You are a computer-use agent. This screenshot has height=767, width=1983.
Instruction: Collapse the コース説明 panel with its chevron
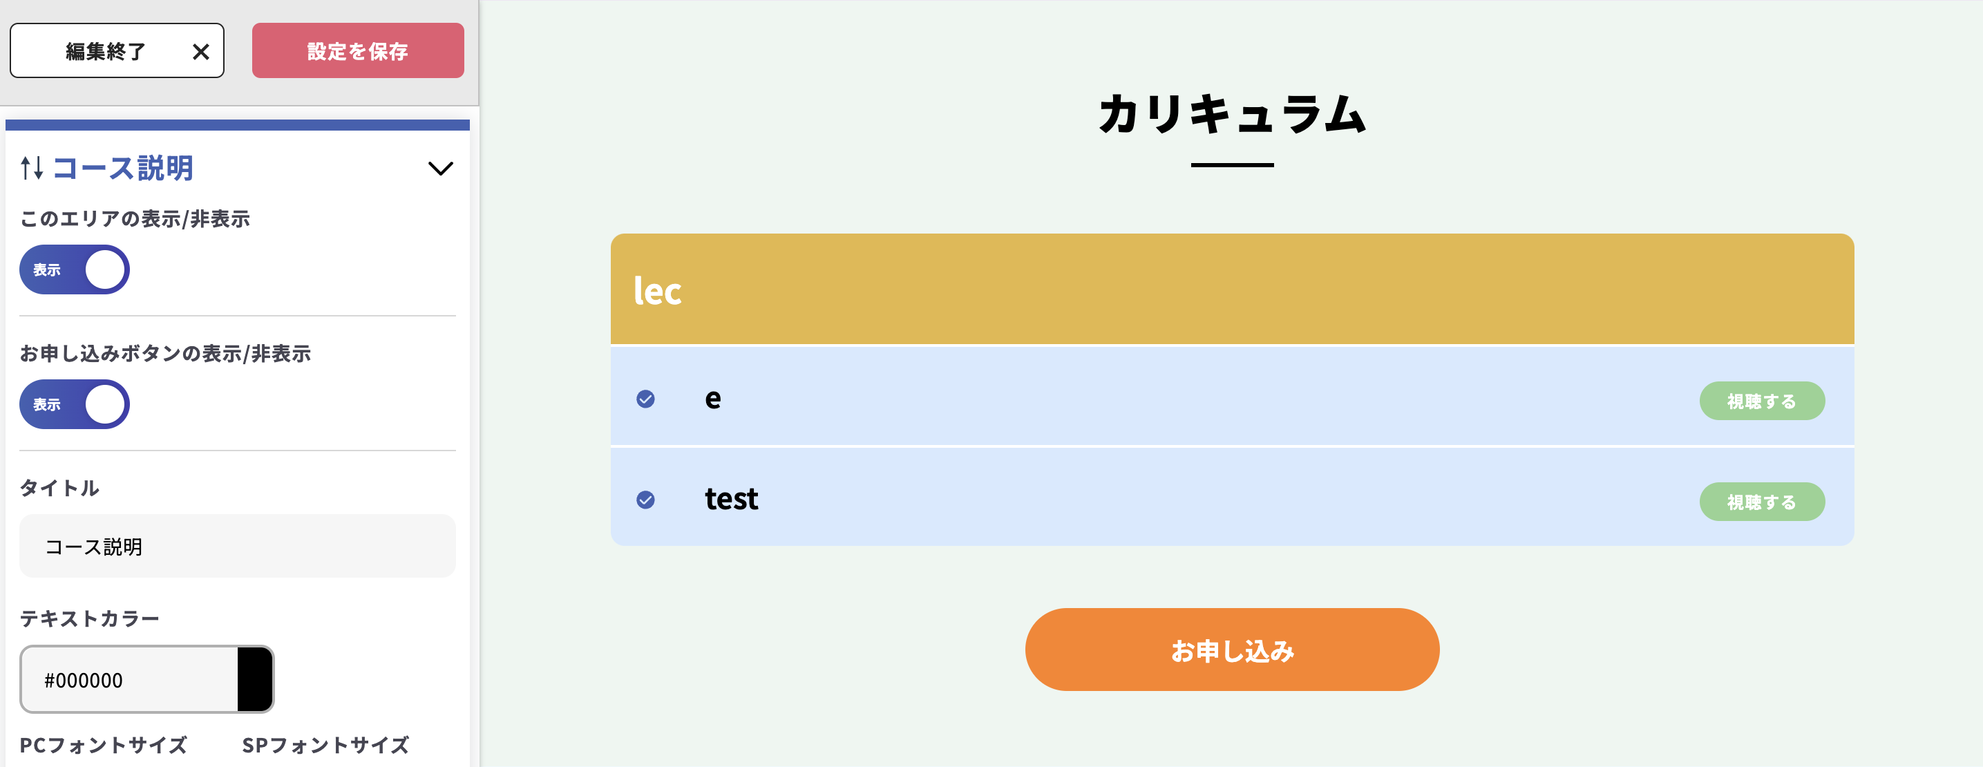(440, 169)
